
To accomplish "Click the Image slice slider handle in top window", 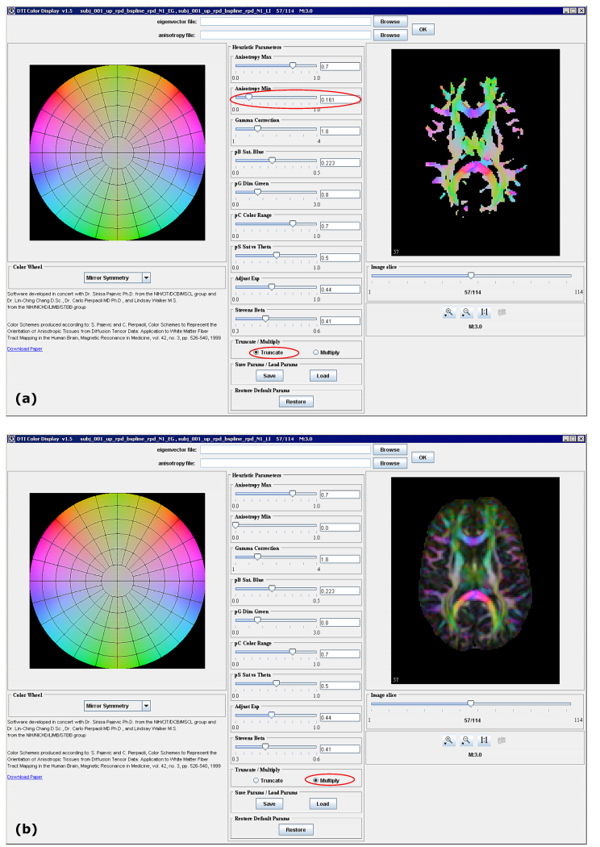I will tap(471, 276).
